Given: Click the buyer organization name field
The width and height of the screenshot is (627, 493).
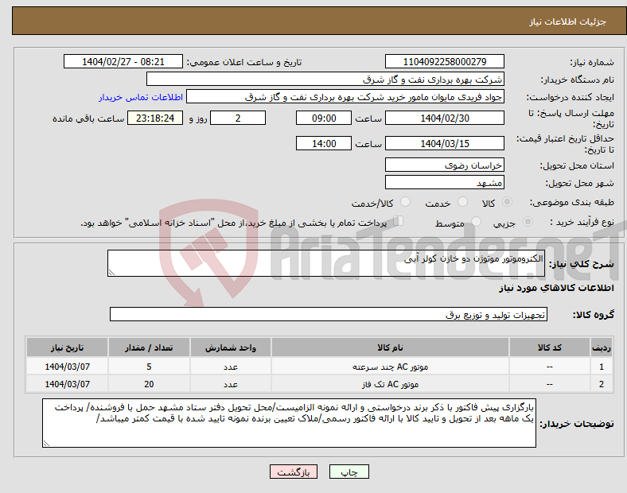Looking at the screenshot, I should tap(325, 79).
